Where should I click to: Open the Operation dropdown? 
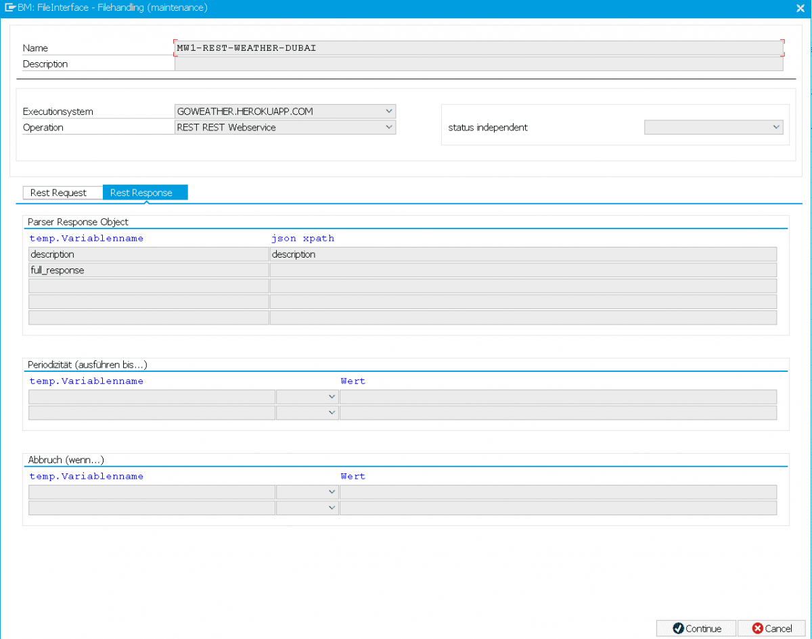tap(388, 127)
